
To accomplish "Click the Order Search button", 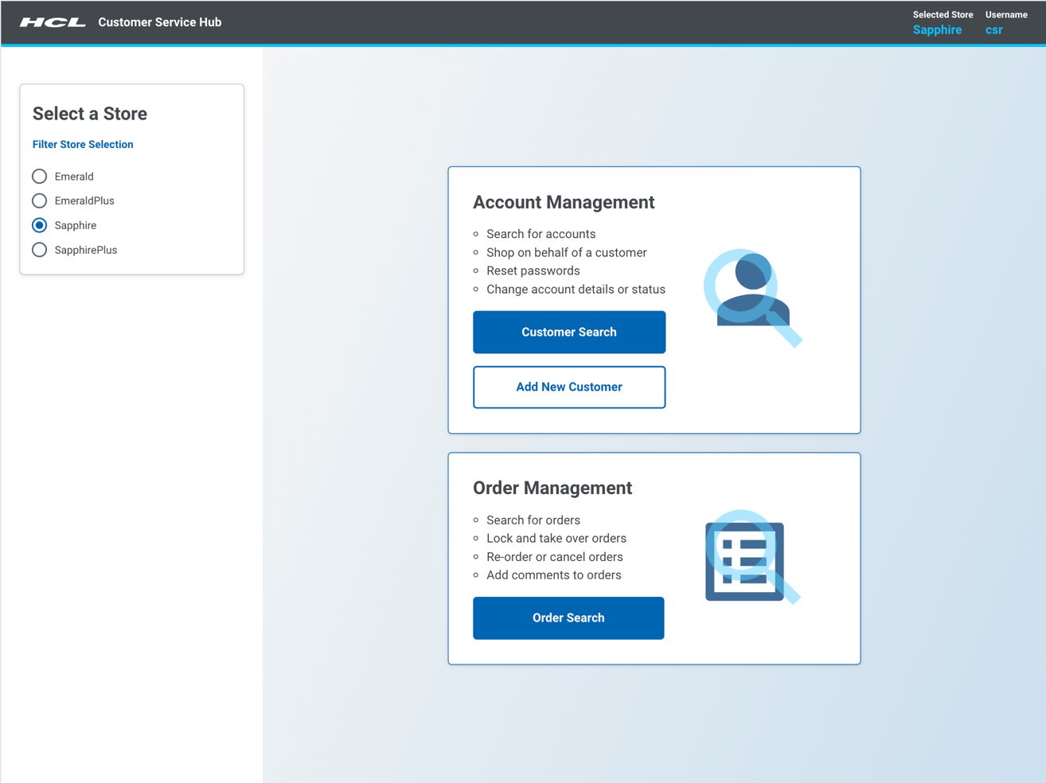I will tap(568, 617).
